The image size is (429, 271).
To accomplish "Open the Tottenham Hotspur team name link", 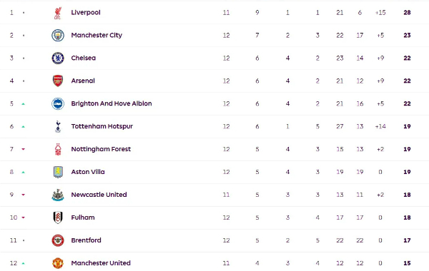I will (x=102, y=126).
